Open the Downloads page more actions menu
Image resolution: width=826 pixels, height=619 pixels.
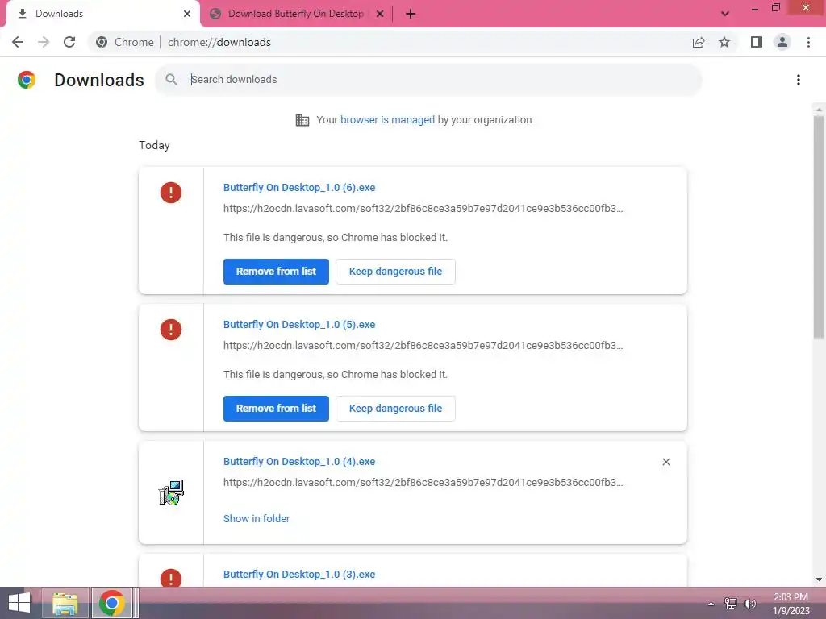coord(799,80)
